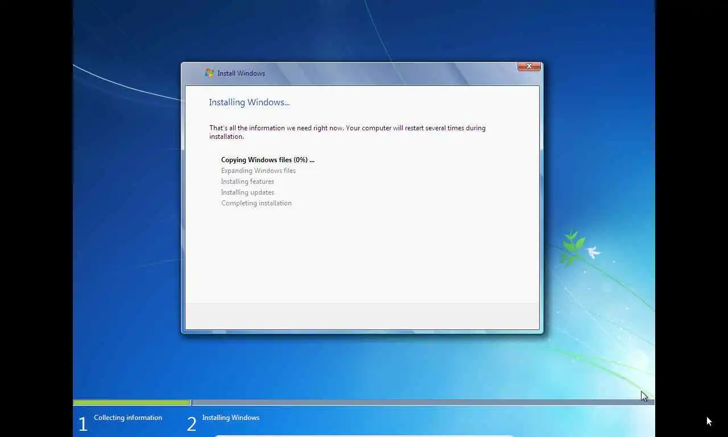This screenshot has width=728, height=437.
Task: Select 'Installing updates' step
Action: (247, 192)
